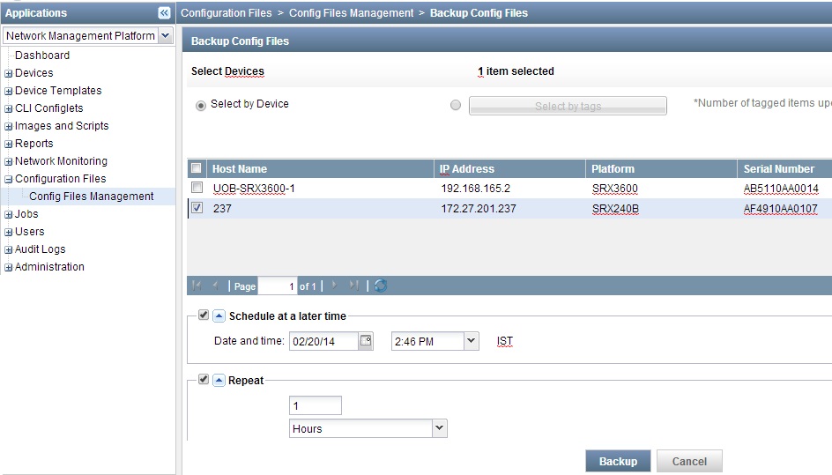Viewport: 832px width, 475px height.
Task: Choose the Select by tags radio button
Action: tap(456, 105)
